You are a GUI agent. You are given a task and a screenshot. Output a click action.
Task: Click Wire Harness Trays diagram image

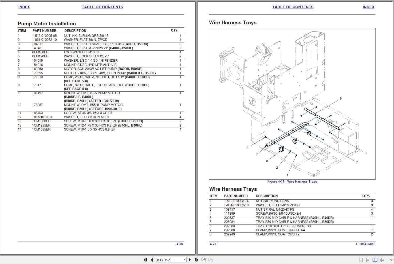tap(292, 104)
